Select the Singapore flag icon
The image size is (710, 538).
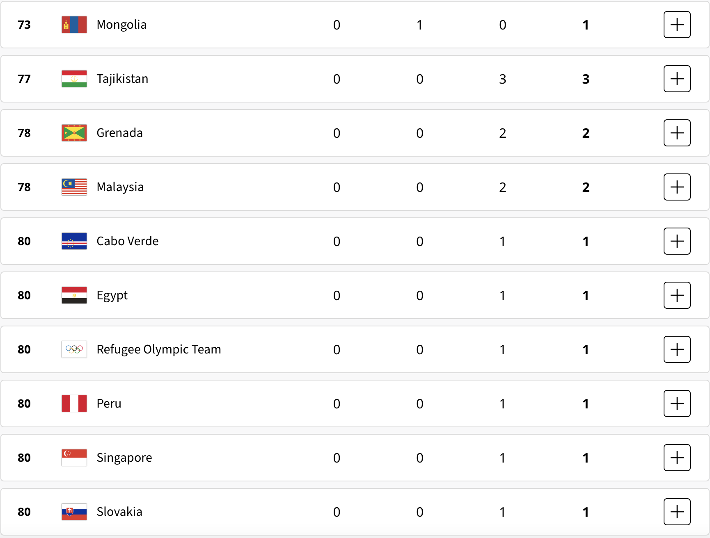(74, 458)
